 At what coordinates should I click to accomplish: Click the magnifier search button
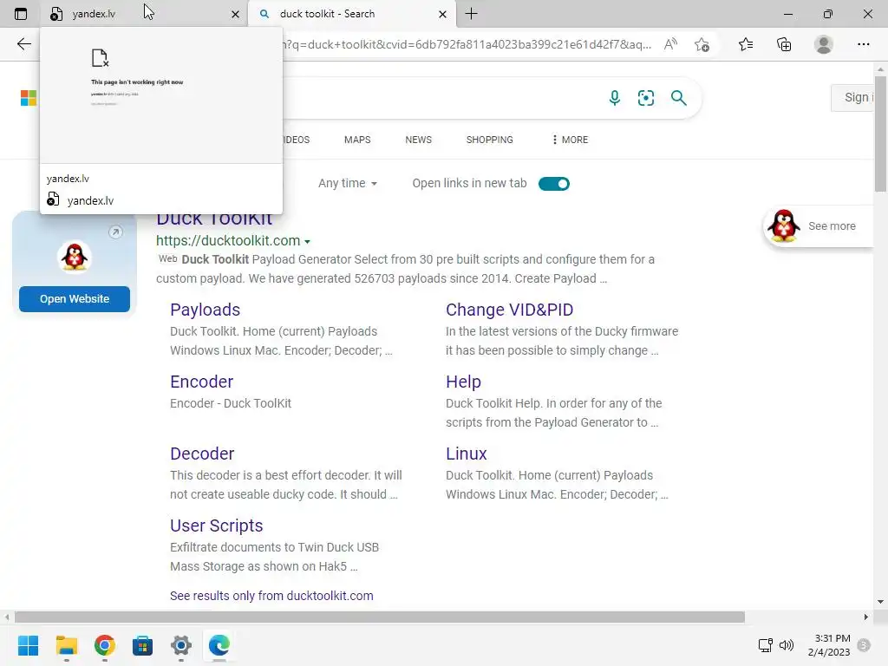point(678,98)
